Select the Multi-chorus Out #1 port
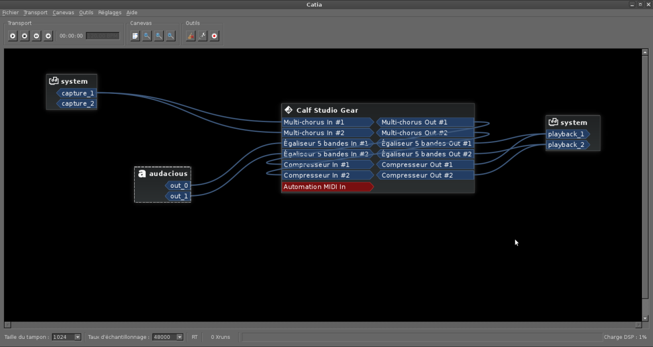This screenshot has width=653, height=347. tap(425, 122)
